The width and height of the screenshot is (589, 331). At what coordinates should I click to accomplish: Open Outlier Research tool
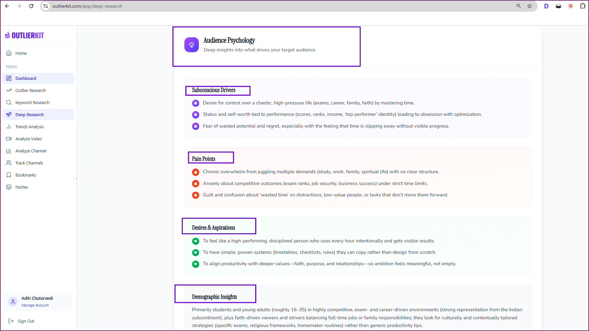coord(31,90)
